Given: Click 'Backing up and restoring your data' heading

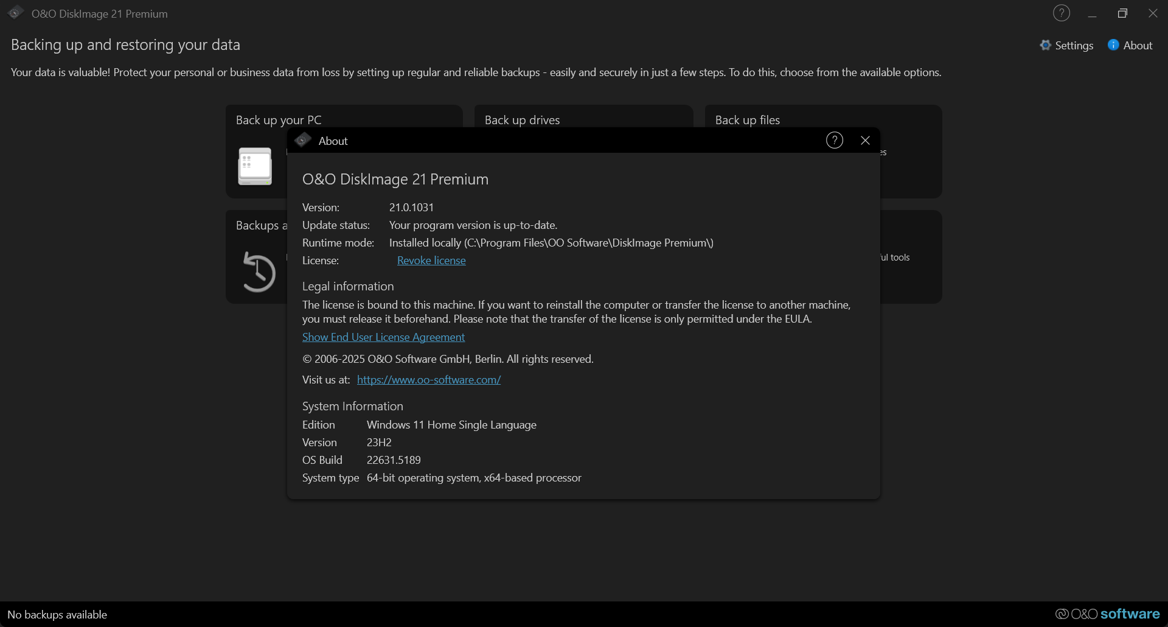Looking at the screenshot, I should coord(125,44).
